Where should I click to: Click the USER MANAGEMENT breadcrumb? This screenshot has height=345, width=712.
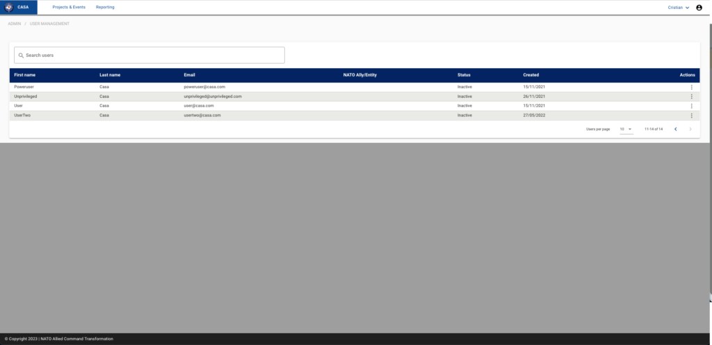click(x=49, y=24)
